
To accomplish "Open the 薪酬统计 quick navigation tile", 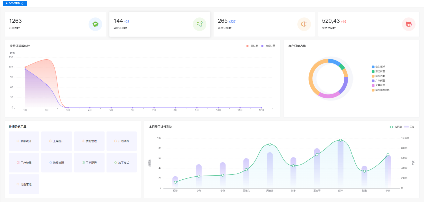I will (24, 141).
